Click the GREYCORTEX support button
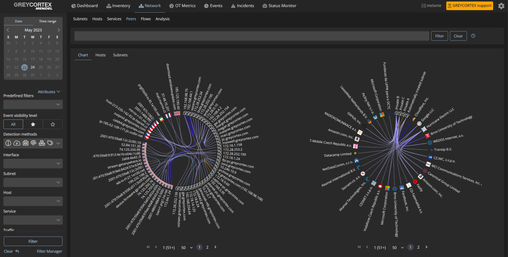508x257 pixels. [469, 6]
